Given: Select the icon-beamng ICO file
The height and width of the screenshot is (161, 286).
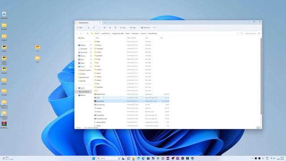Looking at the screenshot, I should point(131,105).
